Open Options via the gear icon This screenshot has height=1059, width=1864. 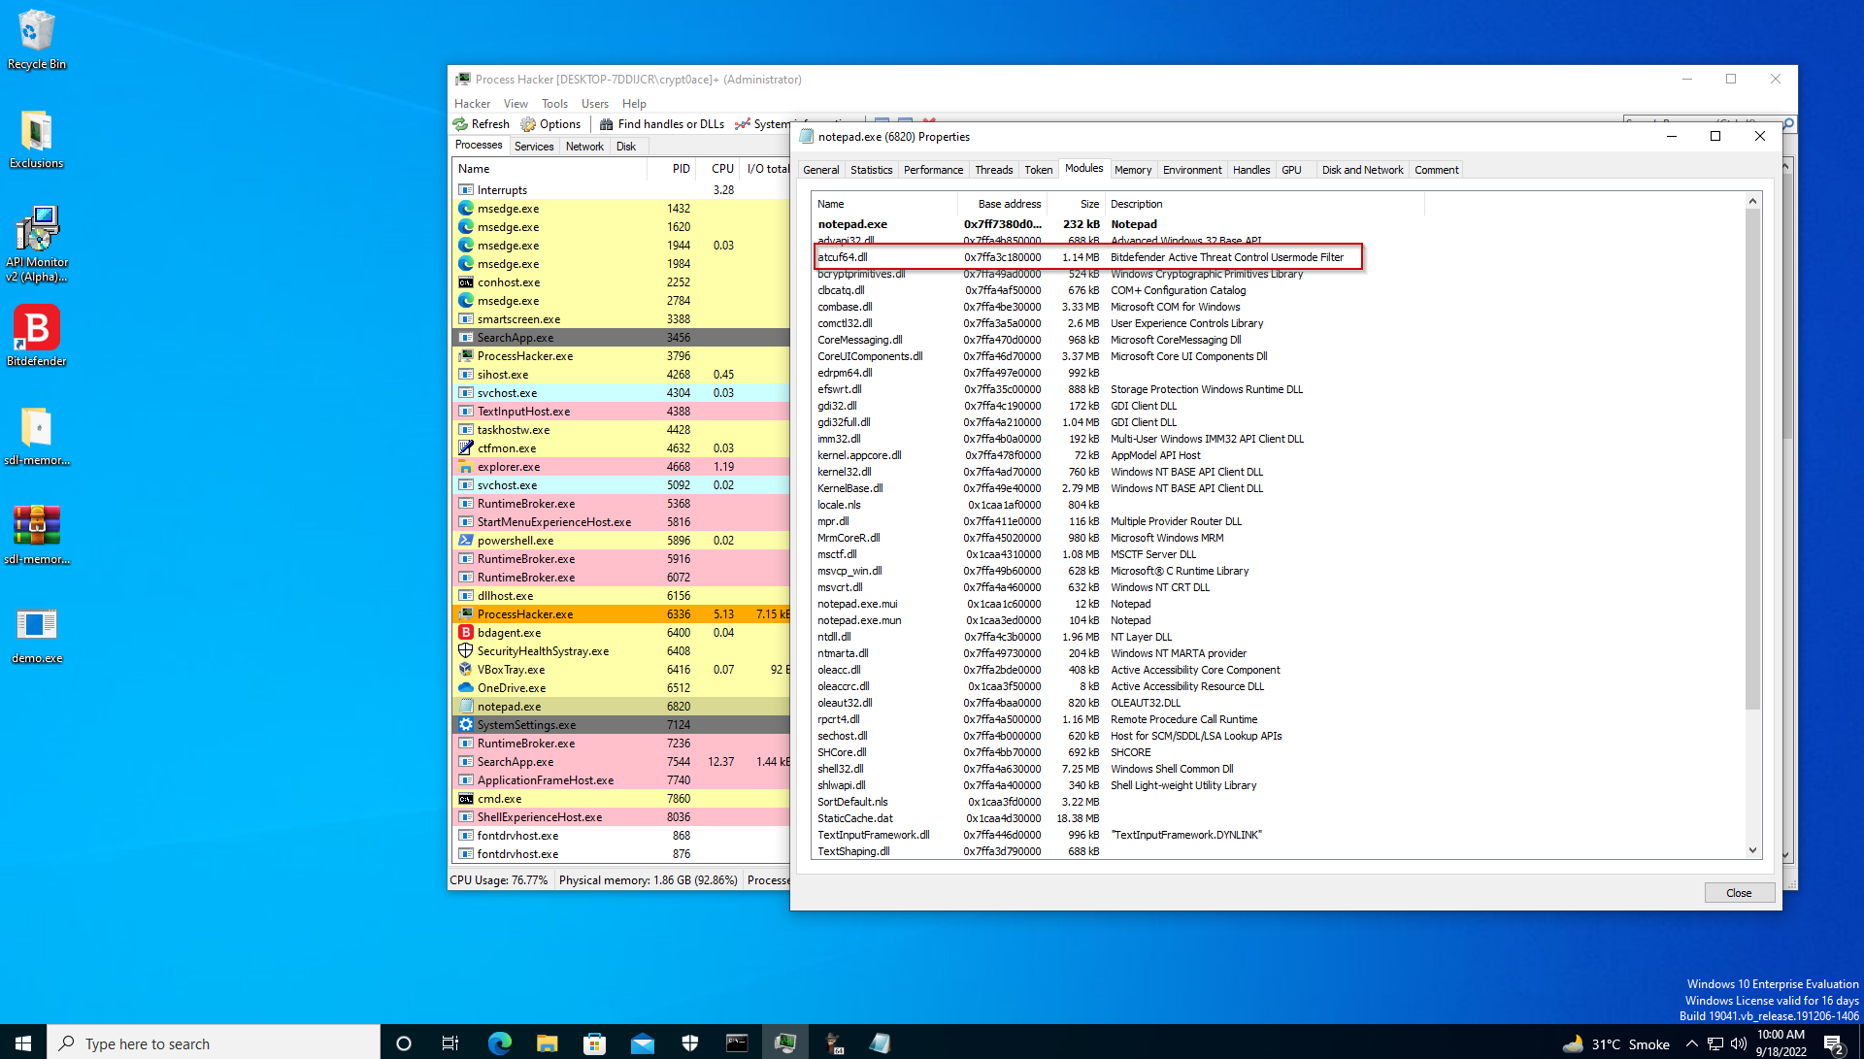tap(529, 124)
